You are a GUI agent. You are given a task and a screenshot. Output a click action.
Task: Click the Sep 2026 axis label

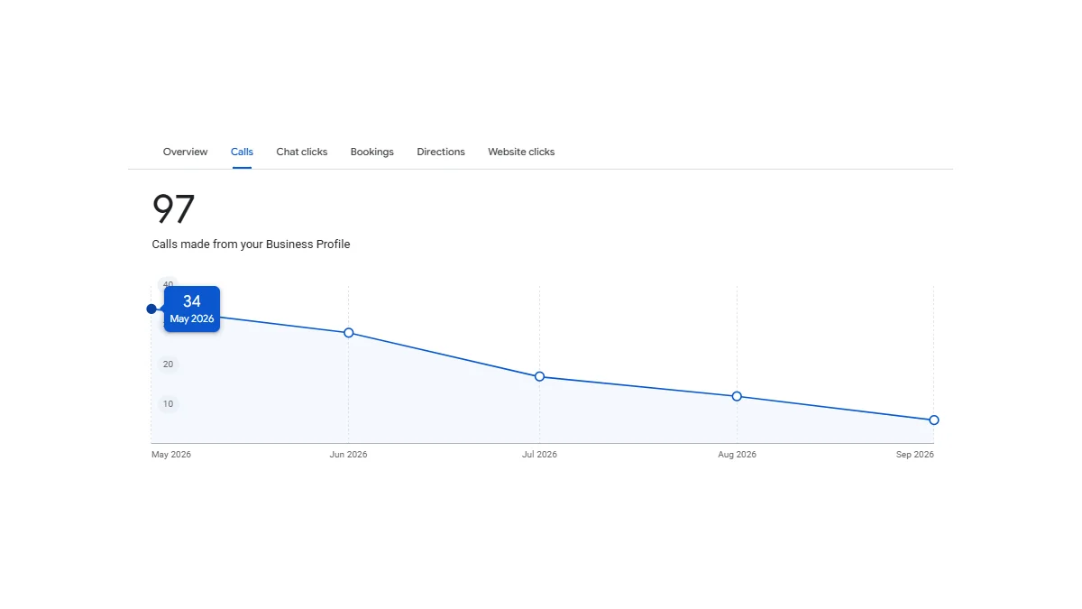tap(915, 455)
